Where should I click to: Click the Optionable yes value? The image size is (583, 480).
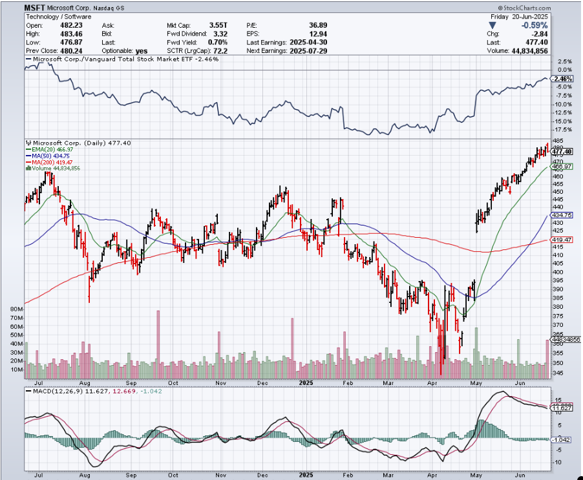point(142,51)
